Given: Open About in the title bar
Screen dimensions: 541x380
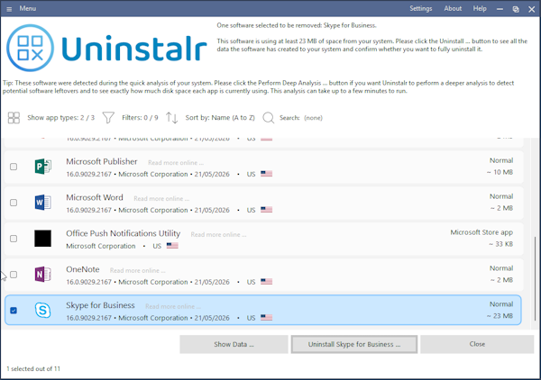Looking at the screenshot, I should 453,9.
